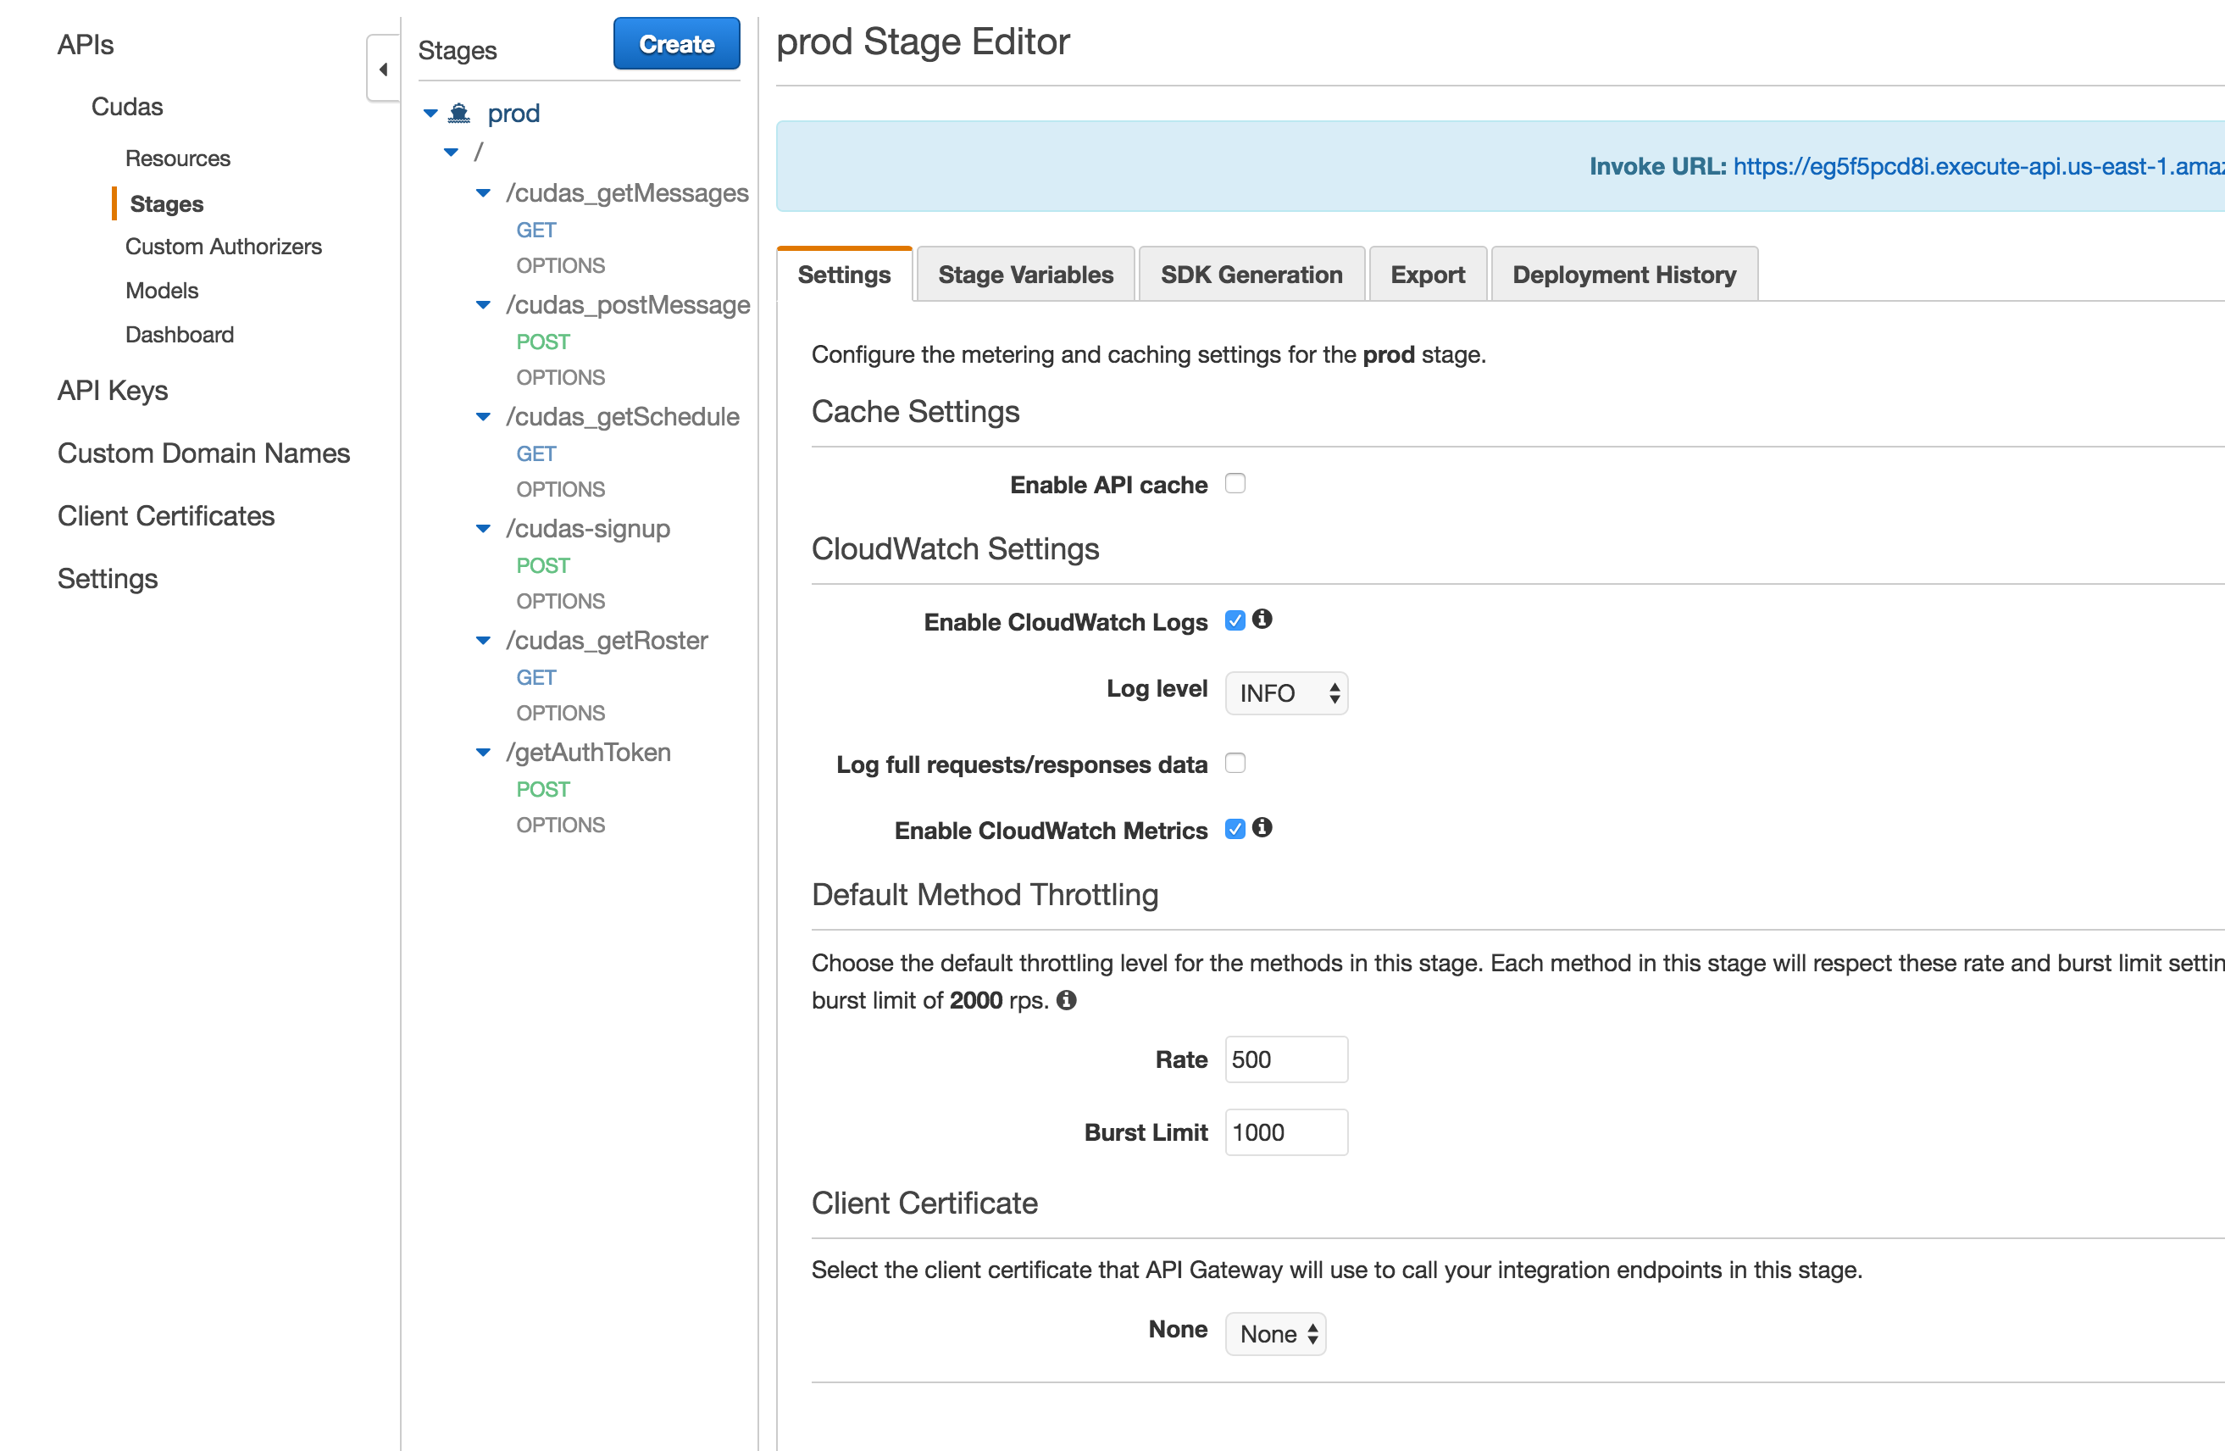The width and height of the screenshot is (2225, 1451).
Task: Show info for Enable CloudWatch Logs
Action: click(x=1262, y=619)
